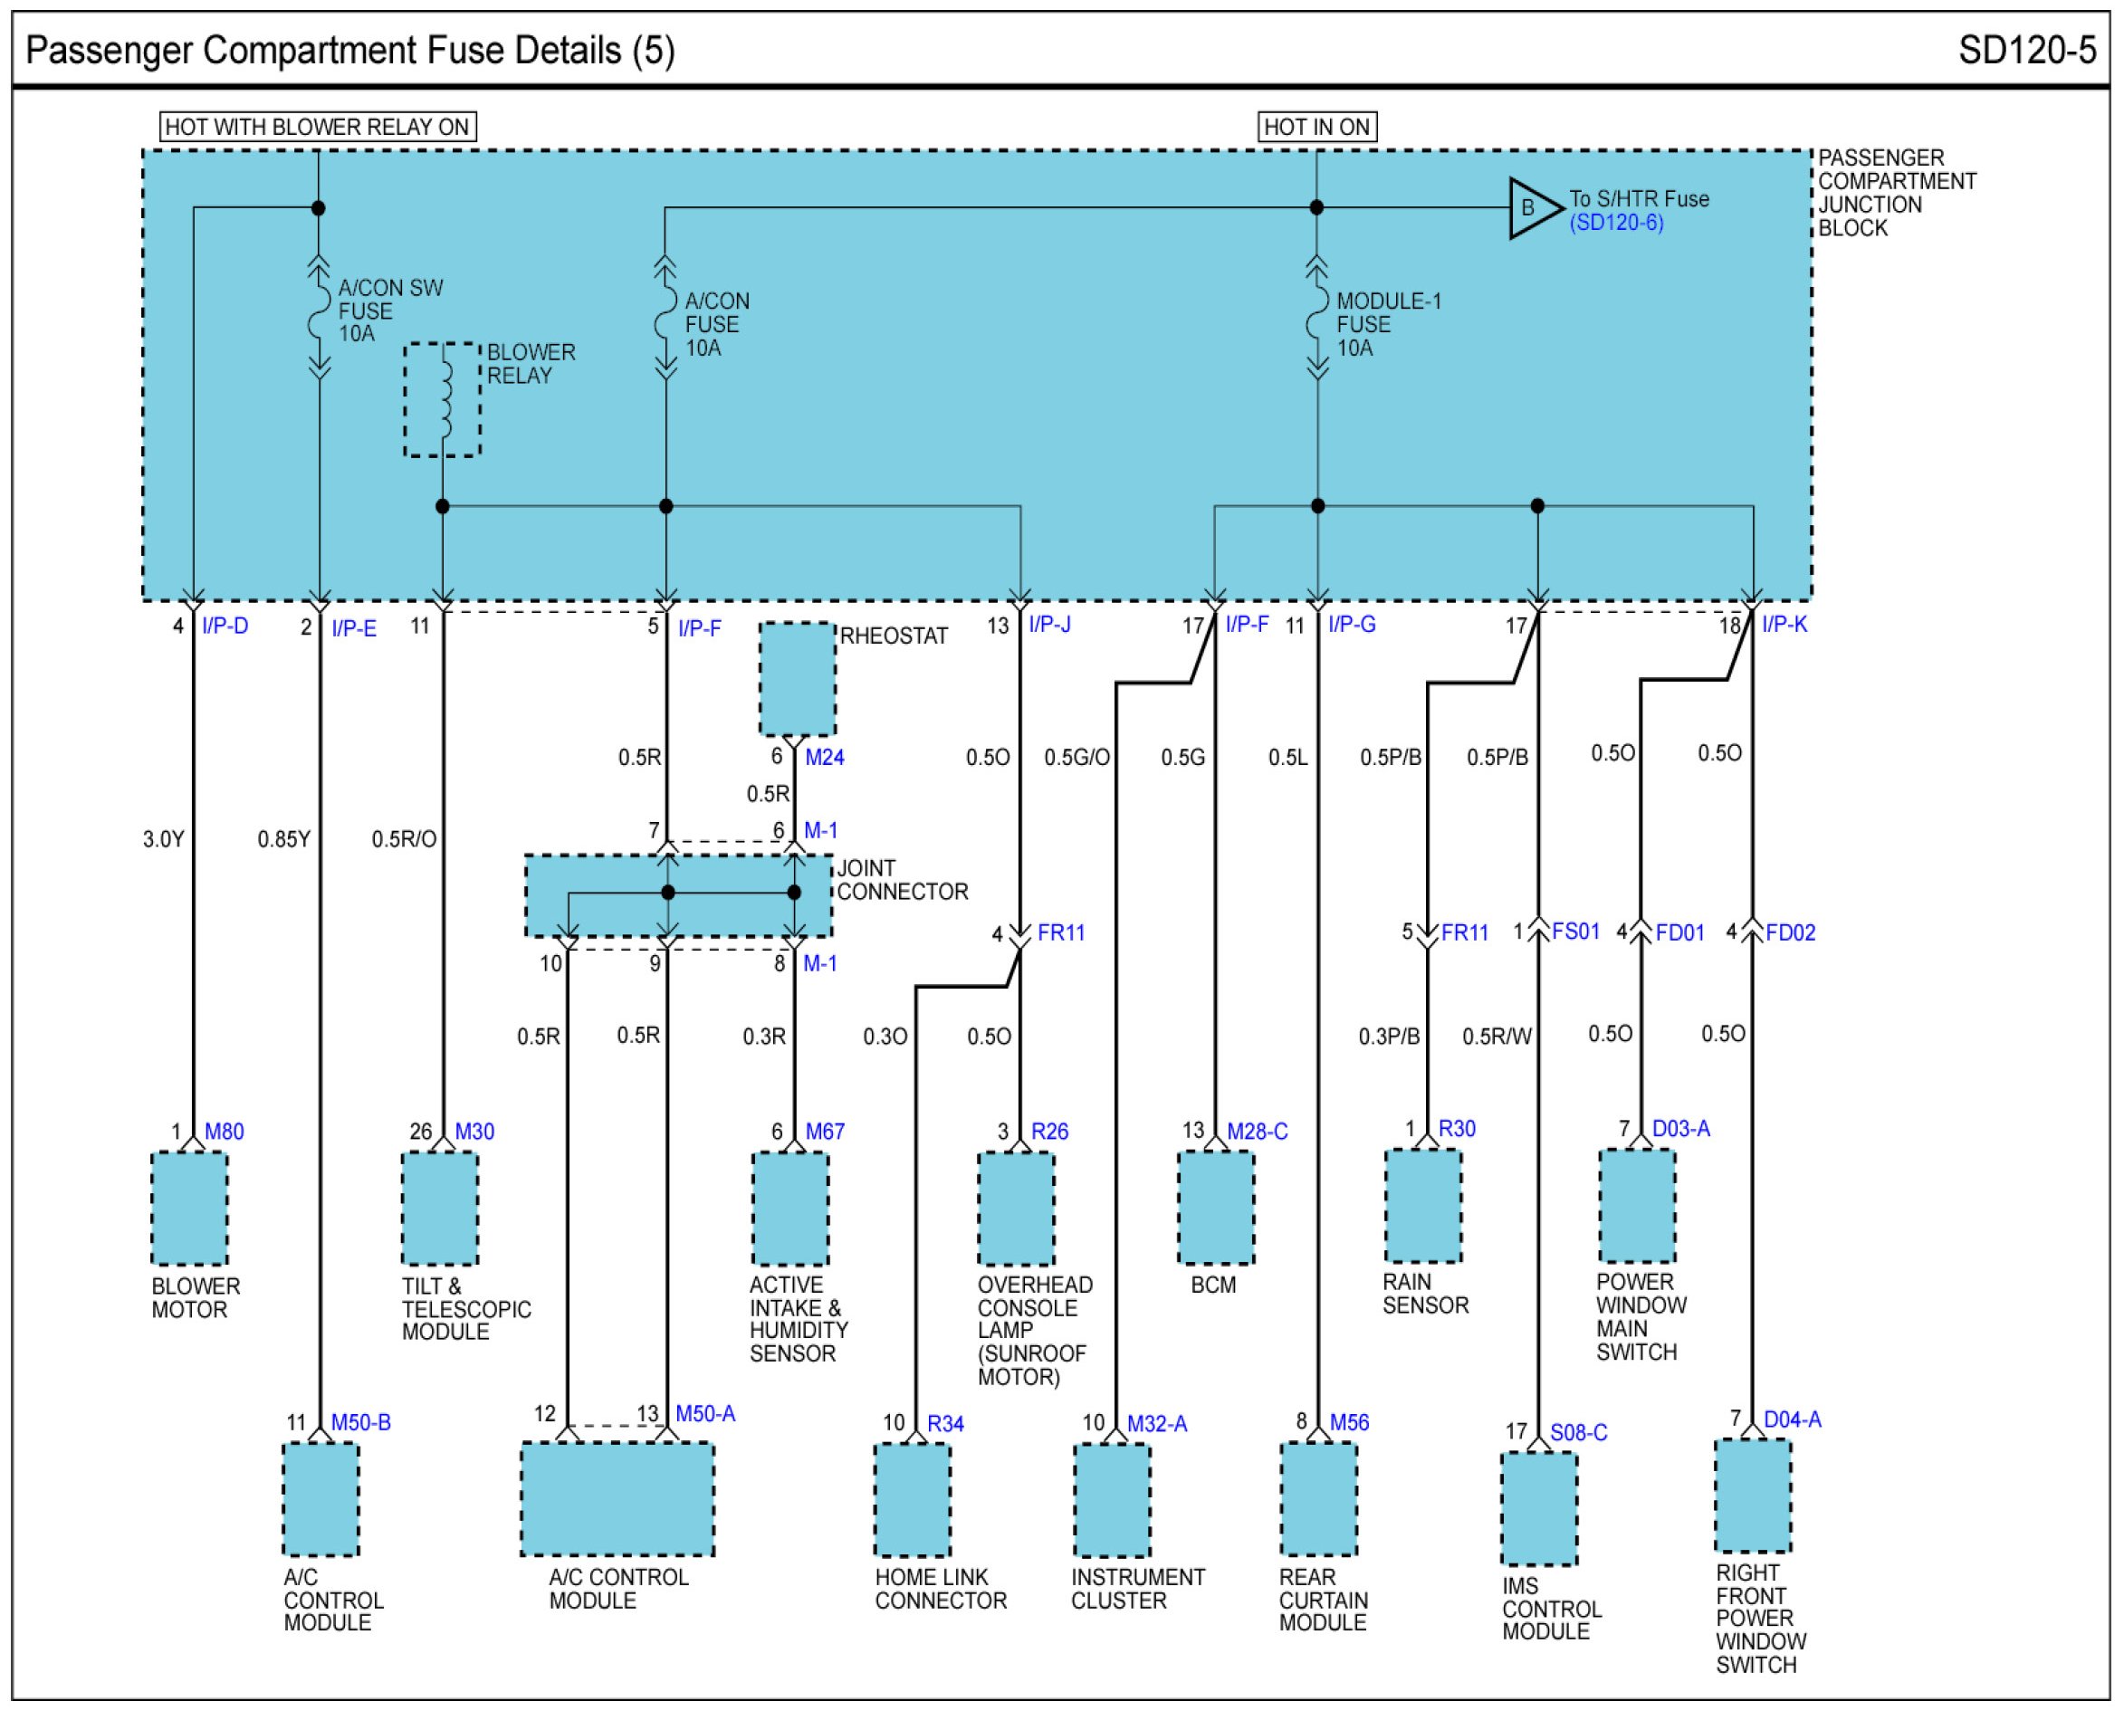This screenshot has width=2124, height=1711.
Task: Click the M50-A connector label
Action: 704,1413
